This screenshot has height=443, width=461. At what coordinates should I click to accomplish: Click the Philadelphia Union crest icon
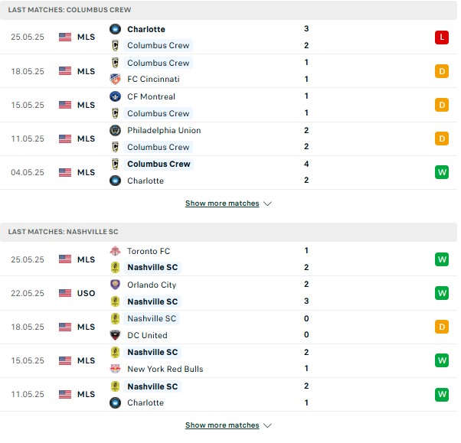click(x=115, y=130)
